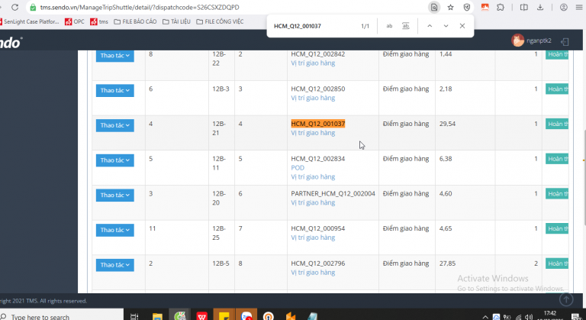This screenshot has width=586, height=320.
Task: Click the page vertical scrollbar thumb
Action: 584,177
